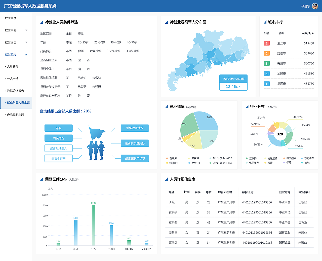
Task: Click the green rank 3 badge for 梅州市
Action: (x=267, y=63)
